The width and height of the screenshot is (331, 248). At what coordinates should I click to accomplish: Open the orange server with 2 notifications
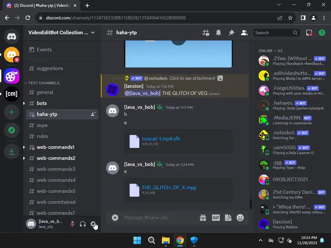11,55
